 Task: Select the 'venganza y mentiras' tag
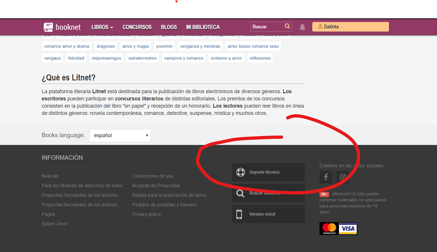pos(200,46)
